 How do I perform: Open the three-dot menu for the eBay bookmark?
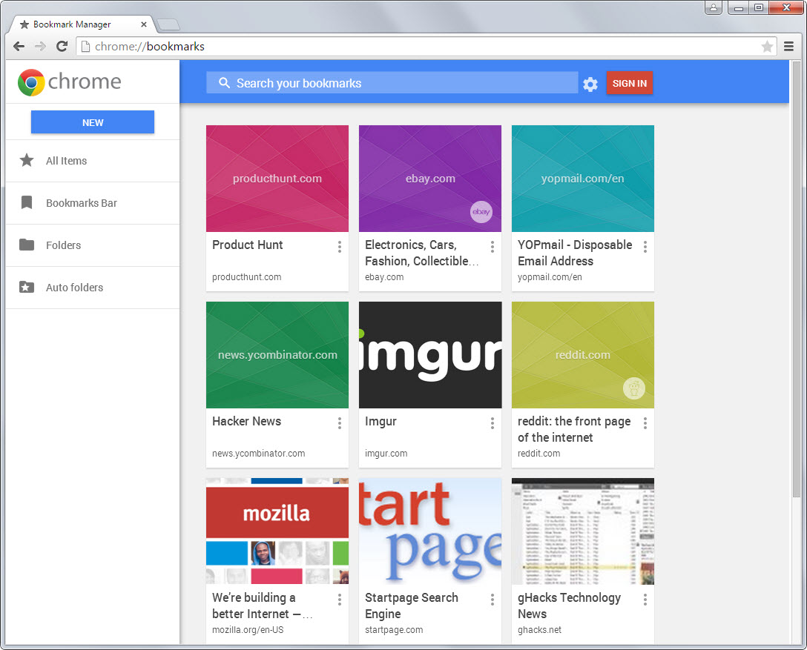(x=493, y=247)
